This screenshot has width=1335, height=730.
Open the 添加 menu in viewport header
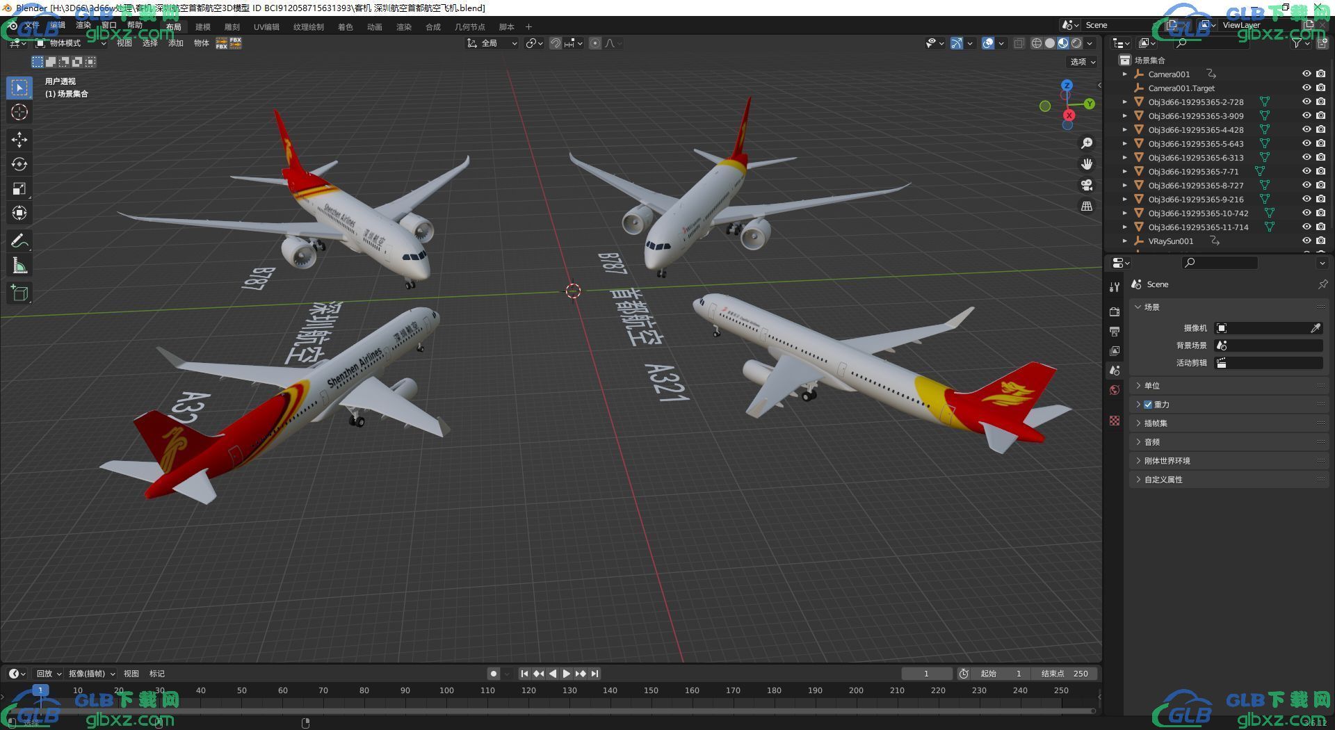click(x=176, y=43)
